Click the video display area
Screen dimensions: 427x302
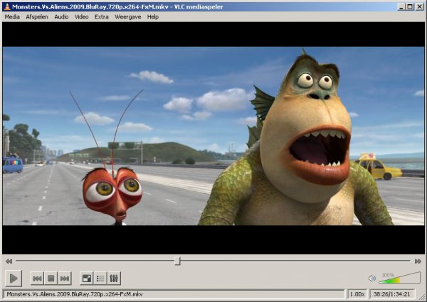[213, 138]
